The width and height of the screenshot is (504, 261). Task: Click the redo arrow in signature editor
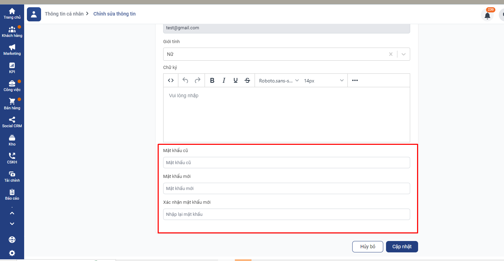tap(198, 80)
